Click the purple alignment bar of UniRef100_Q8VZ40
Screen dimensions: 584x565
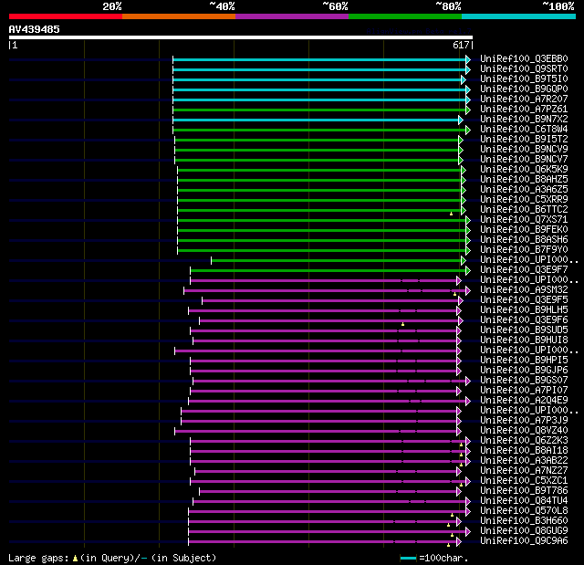pos(316,432)
